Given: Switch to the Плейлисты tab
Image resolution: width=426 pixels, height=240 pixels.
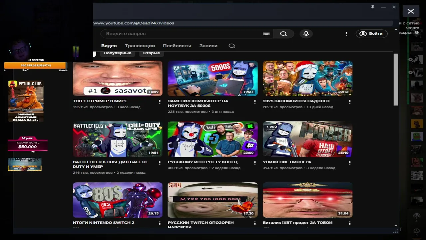Looking at the screenshot, I should [x=177, y=46].
